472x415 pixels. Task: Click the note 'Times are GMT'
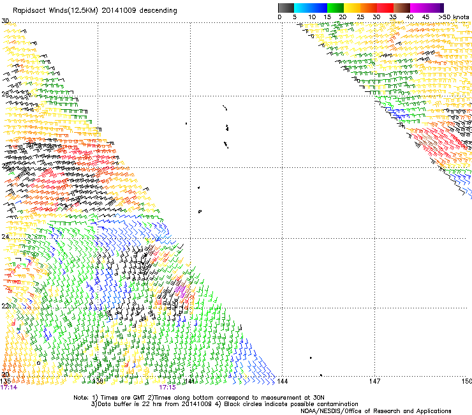click(123, 398)
